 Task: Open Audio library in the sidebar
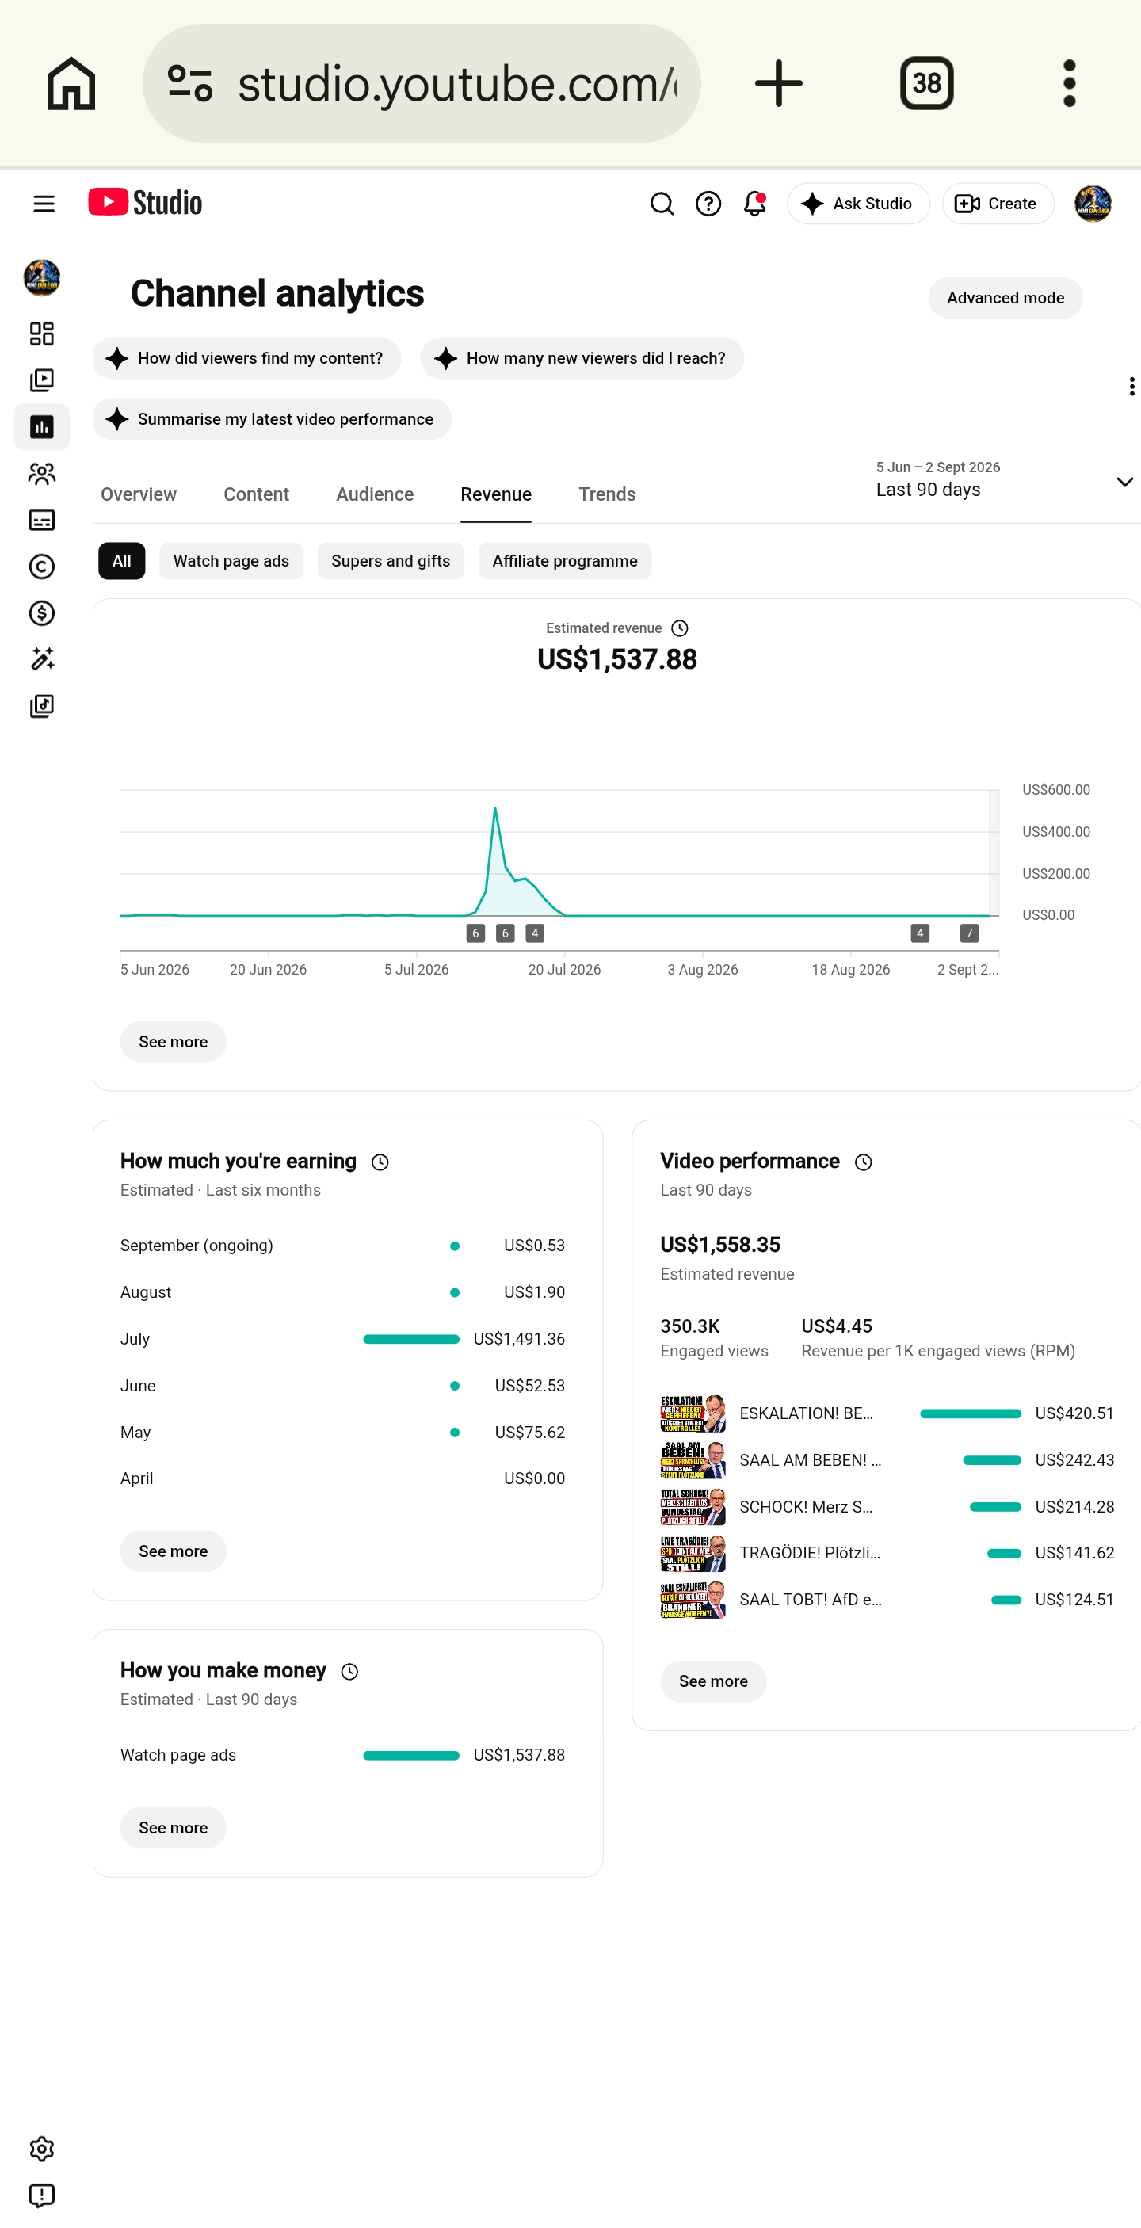(x=41, y=706)
